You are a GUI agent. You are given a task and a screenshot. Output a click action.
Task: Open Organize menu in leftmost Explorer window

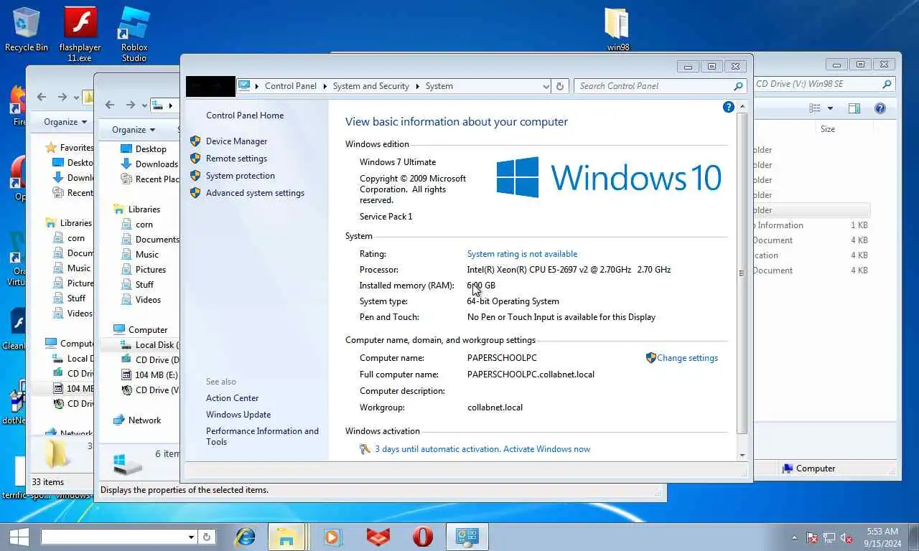[65, 122]
